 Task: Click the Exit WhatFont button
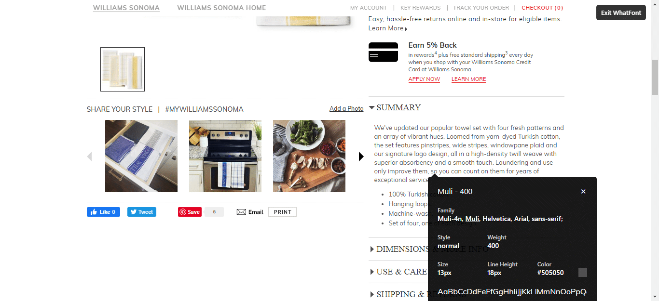tap(621, 13)
